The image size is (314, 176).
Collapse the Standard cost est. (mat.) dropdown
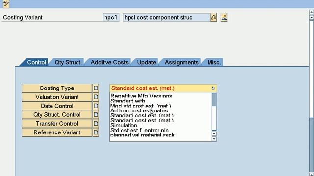pyautogui.click(x=213, y=88)
